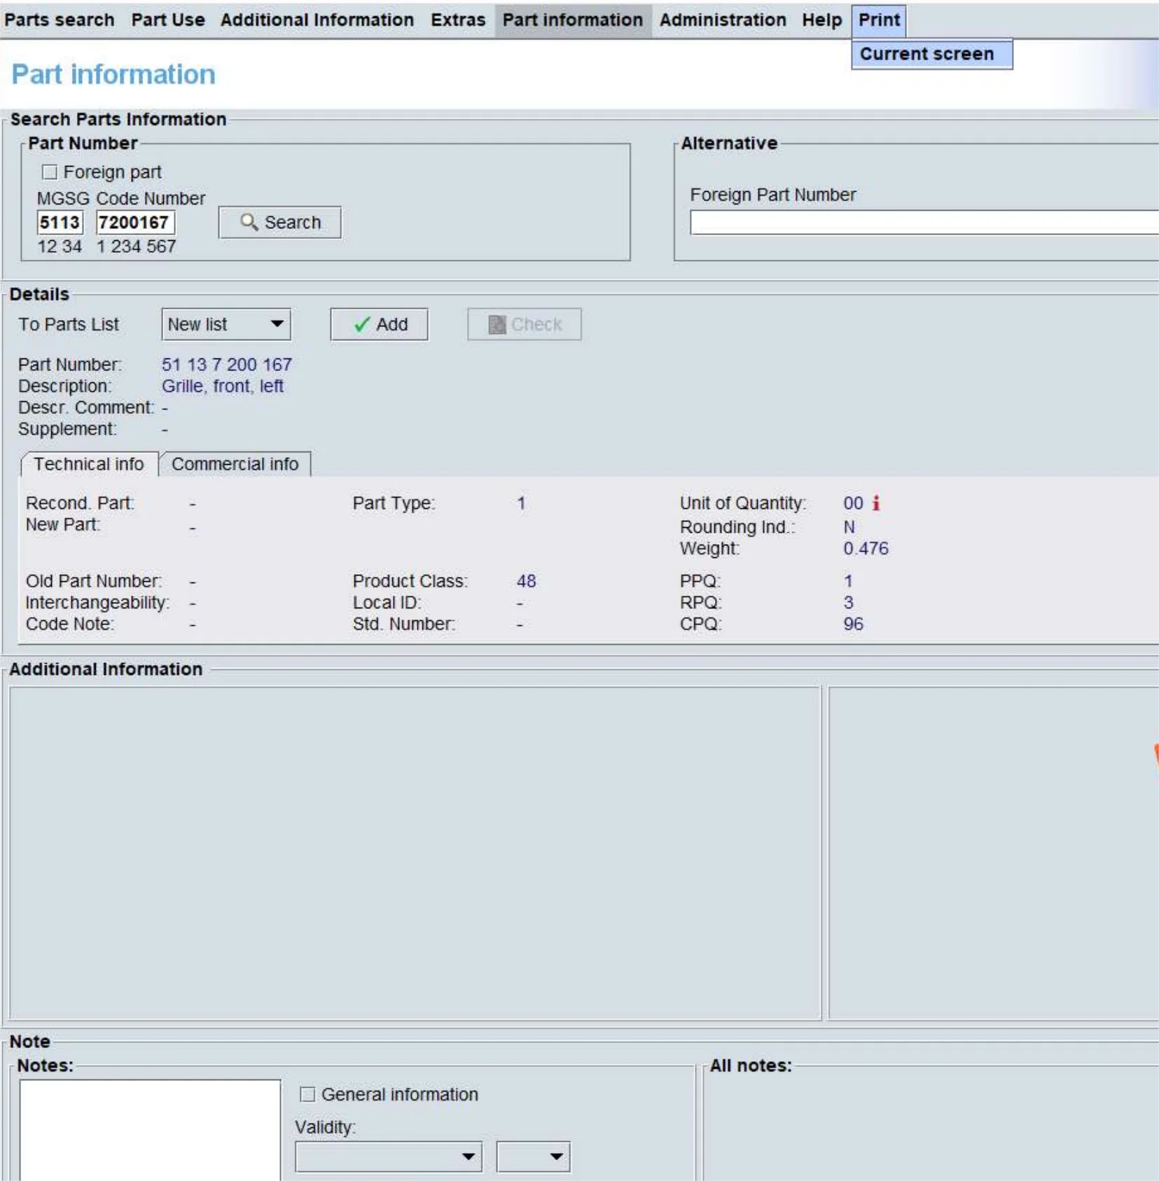Choose Current screen from the Print menu
This screenshot has height=1181, width=1159.
point(931,54)
